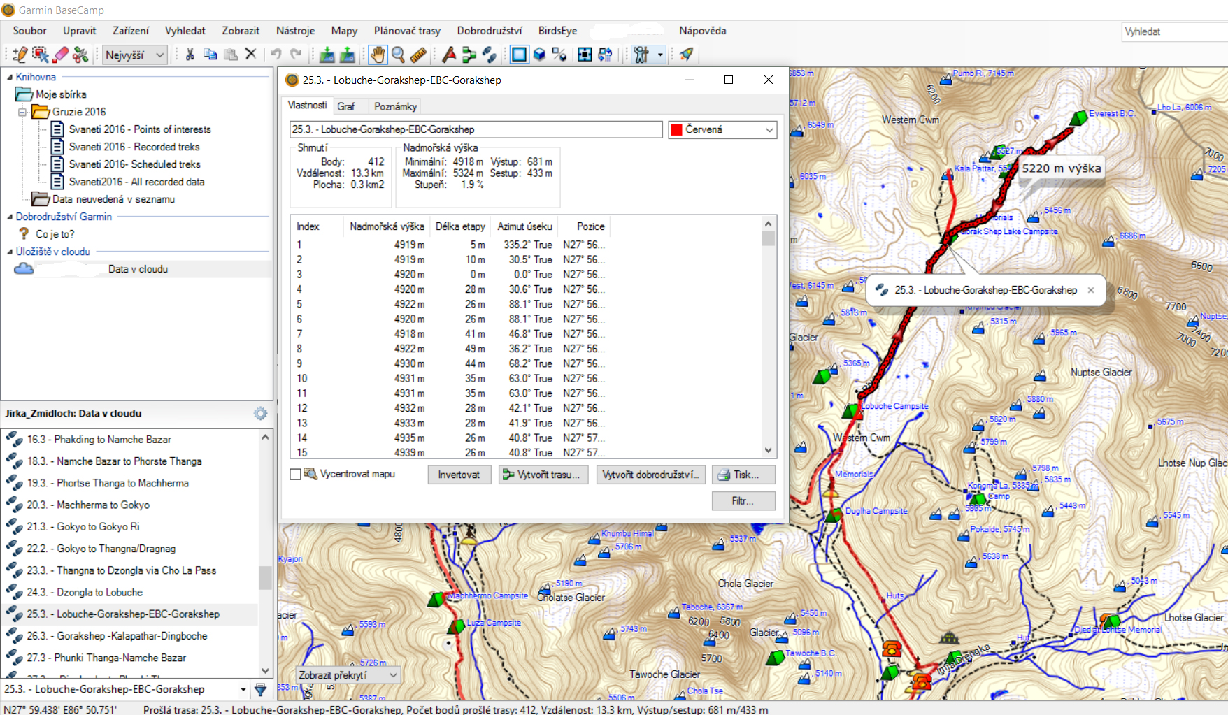Open the Zobrazit překrytí dropdown
This screenshot has width=1228, height=715.
pos(348,675)
